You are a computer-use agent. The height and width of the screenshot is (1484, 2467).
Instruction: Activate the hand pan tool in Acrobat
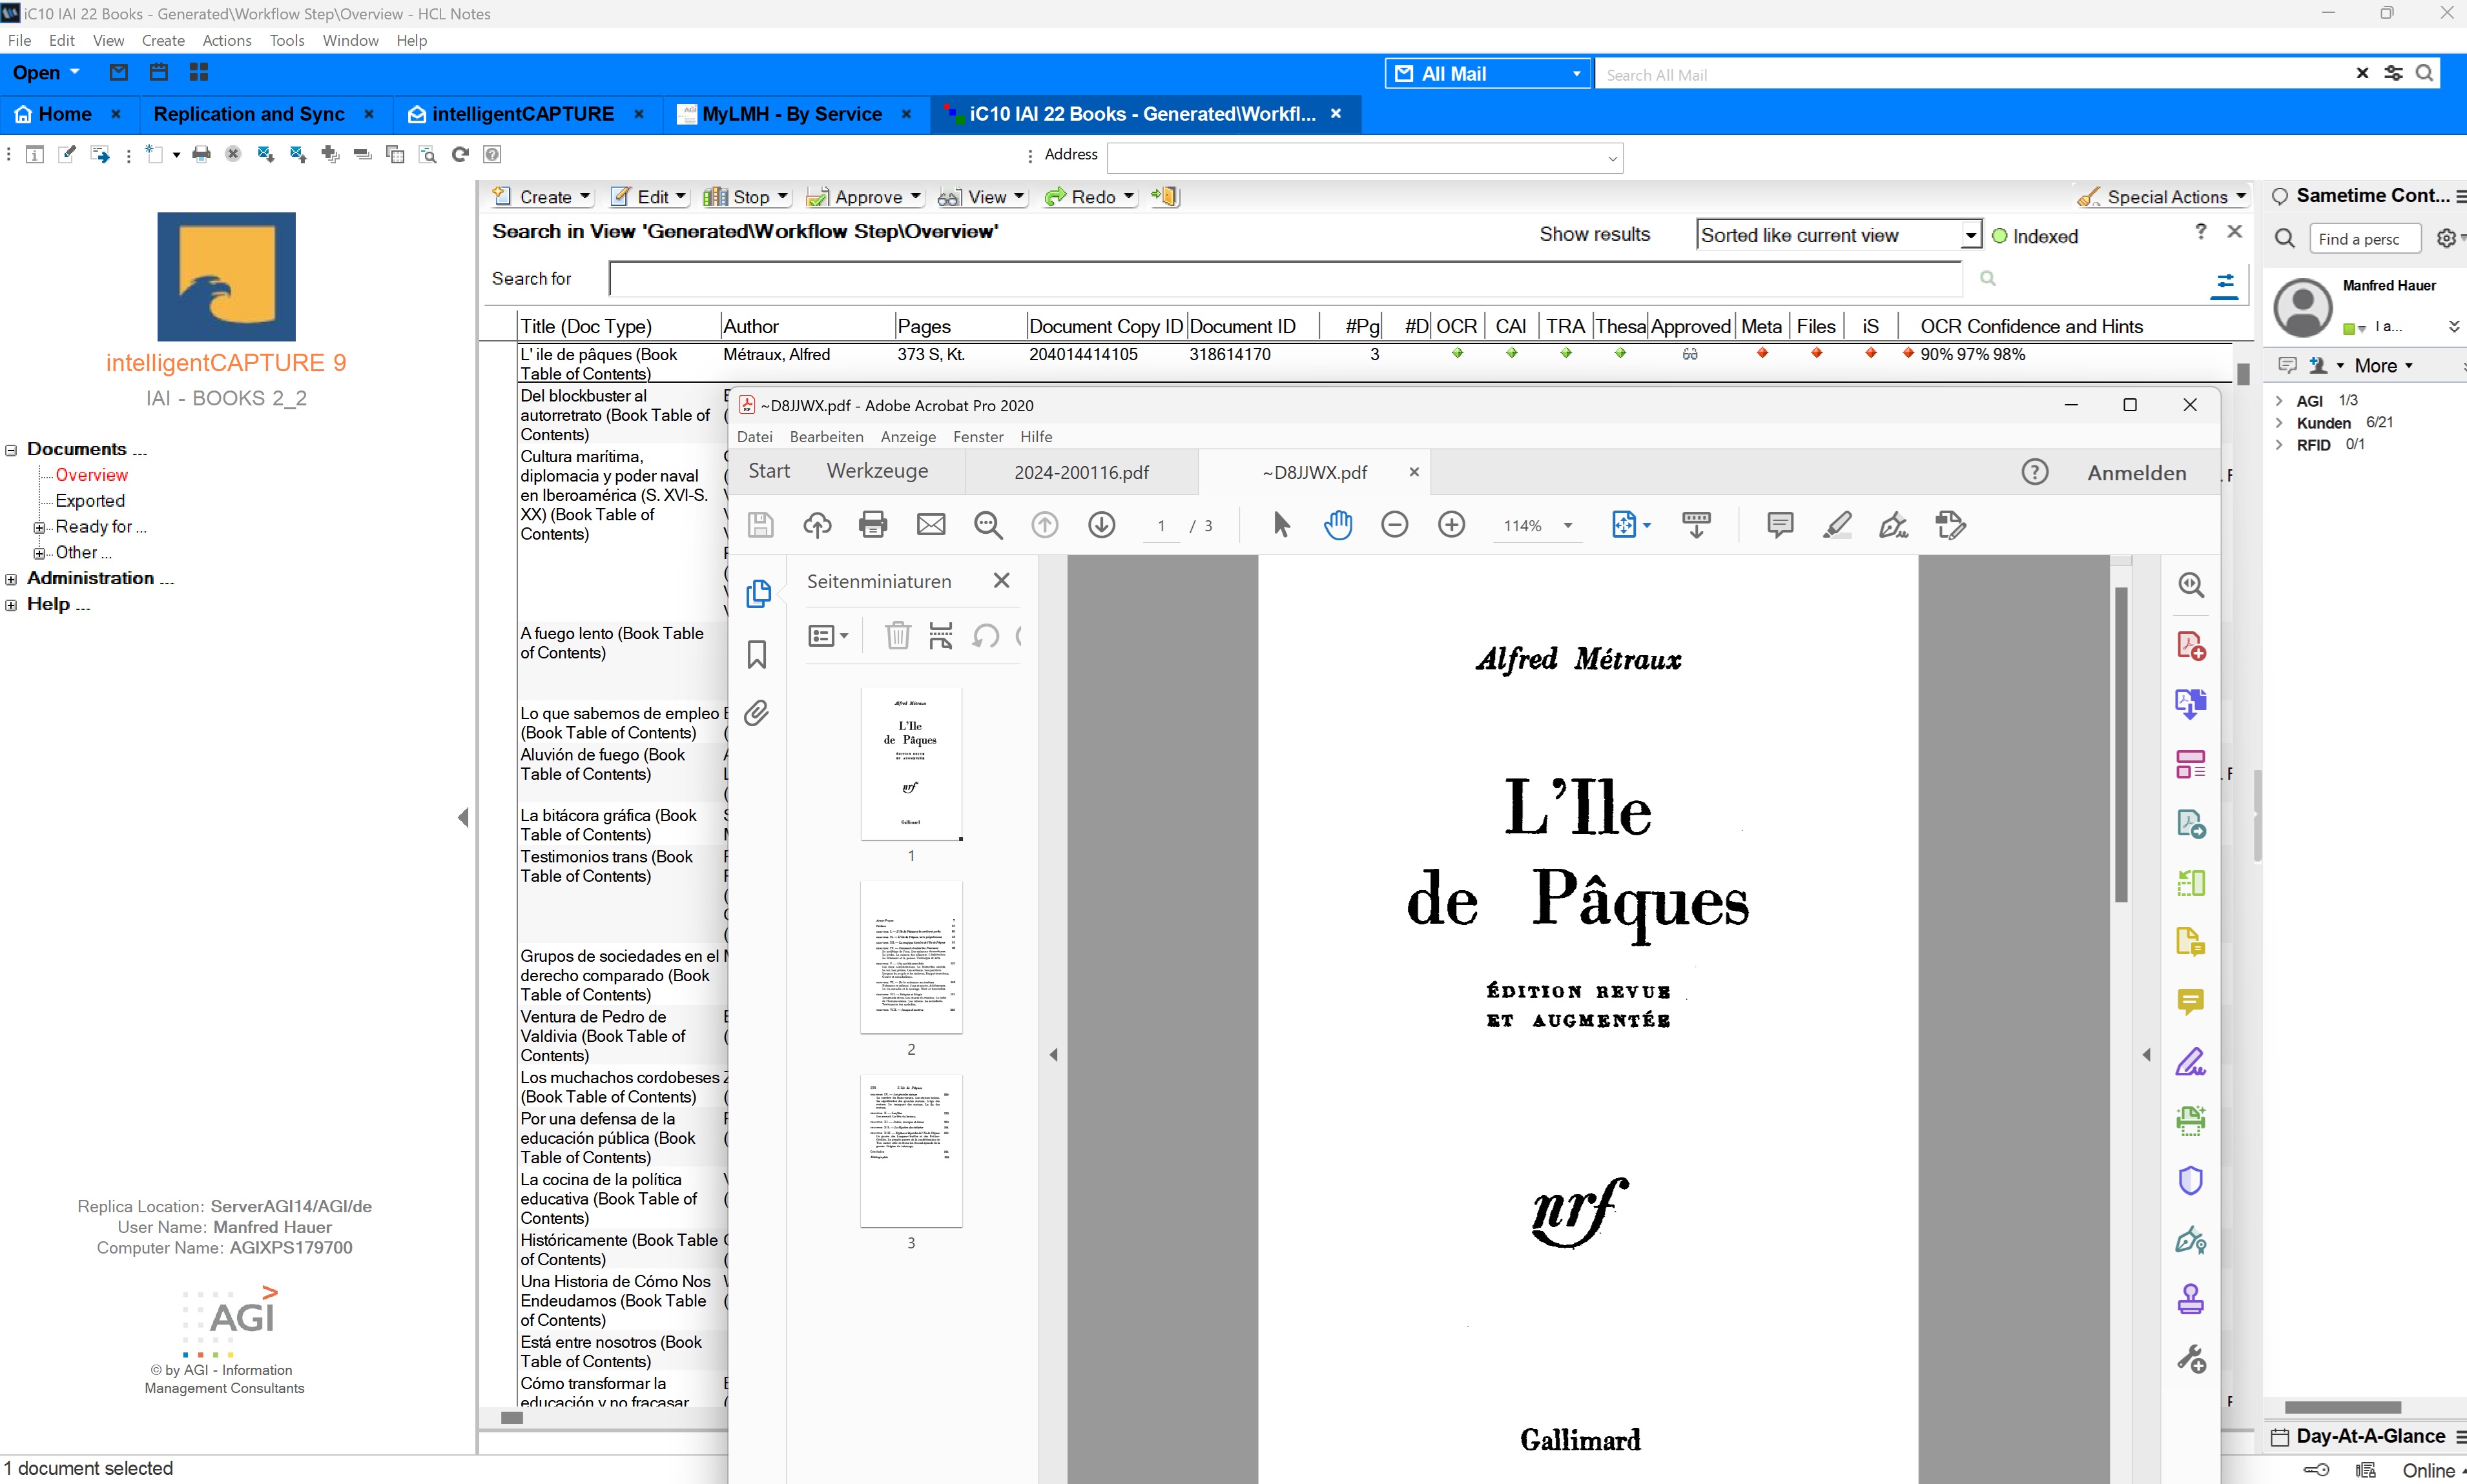tap(1337, 525)
